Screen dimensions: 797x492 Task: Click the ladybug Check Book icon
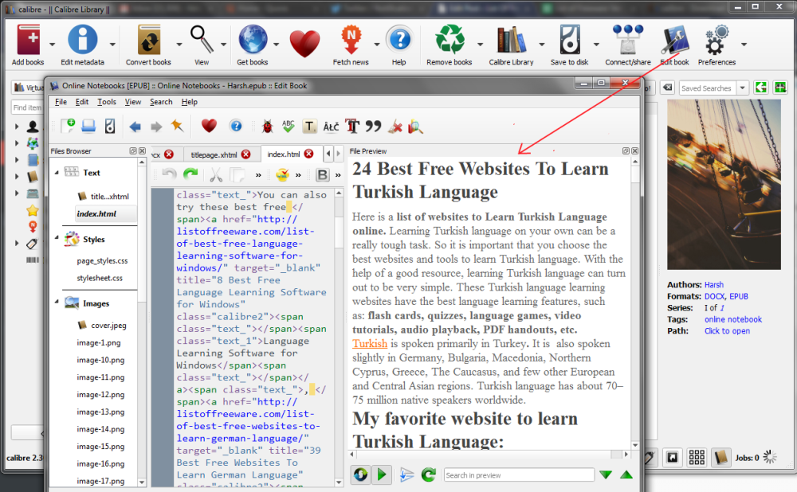[x=267, y=127]
